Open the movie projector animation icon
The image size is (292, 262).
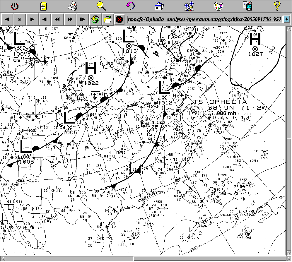pos(189,6)
